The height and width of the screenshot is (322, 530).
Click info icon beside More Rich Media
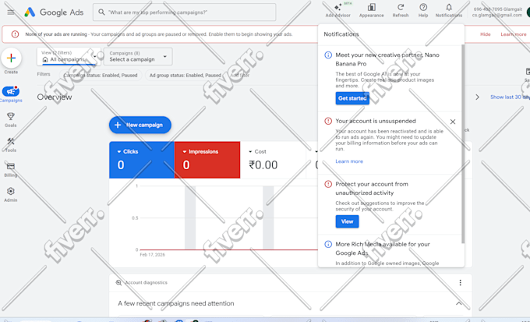[328, 244]
